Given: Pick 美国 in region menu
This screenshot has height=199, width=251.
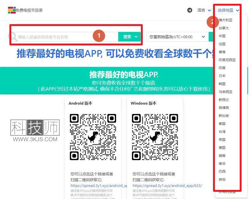Looking at the screenshot, I should click(x=222, y=148).
